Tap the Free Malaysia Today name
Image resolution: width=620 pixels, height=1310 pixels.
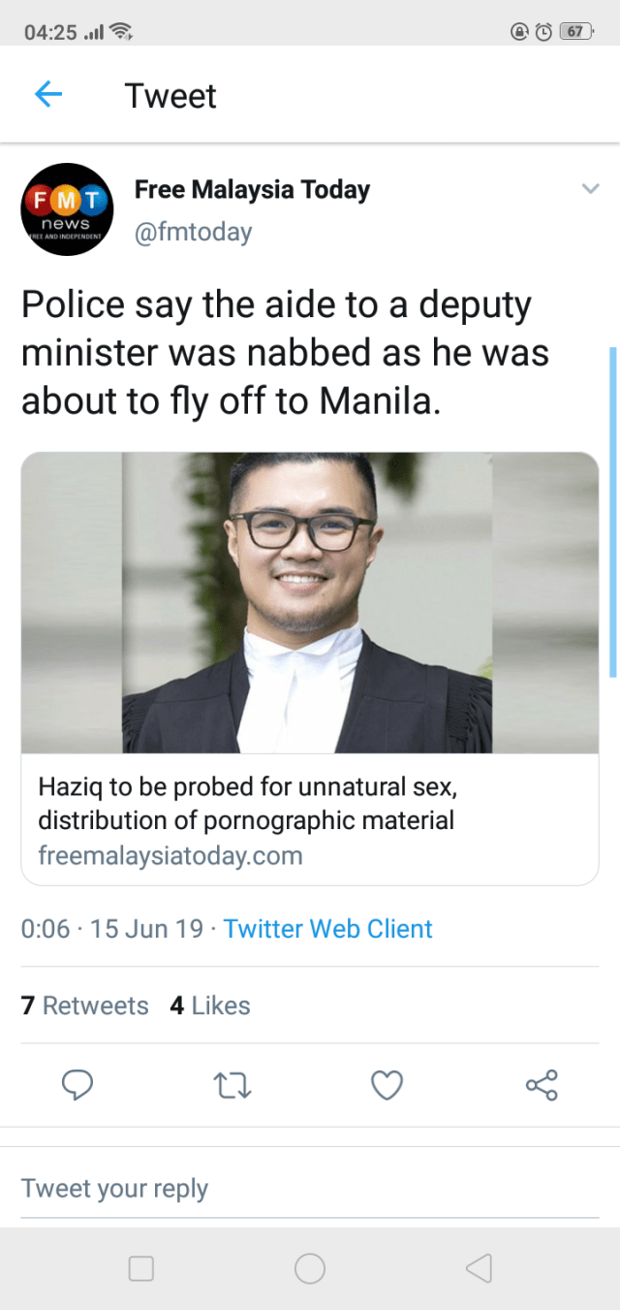(252, 189)
